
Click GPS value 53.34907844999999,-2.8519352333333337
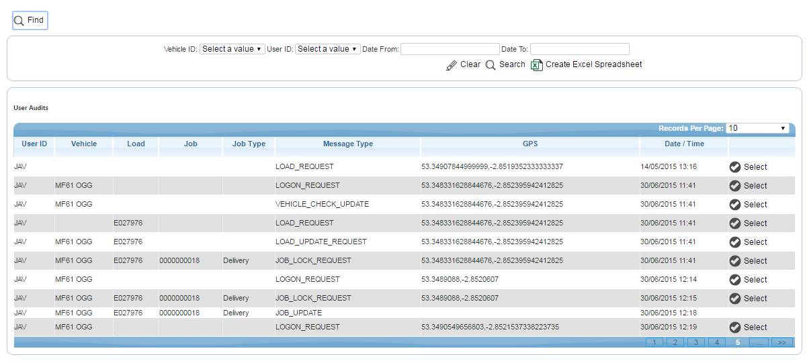pos(493,166)
